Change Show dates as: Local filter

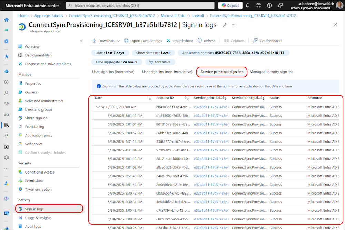pyautogui.click(x=153, y=53)
